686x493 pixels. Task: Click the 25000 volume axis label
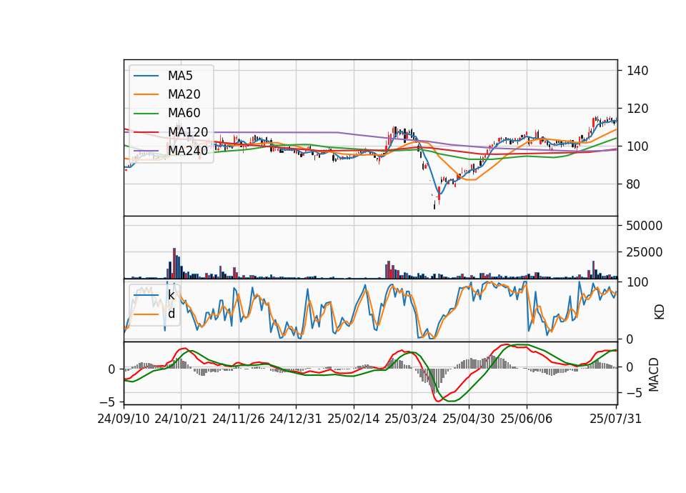(x=645, y=252)
